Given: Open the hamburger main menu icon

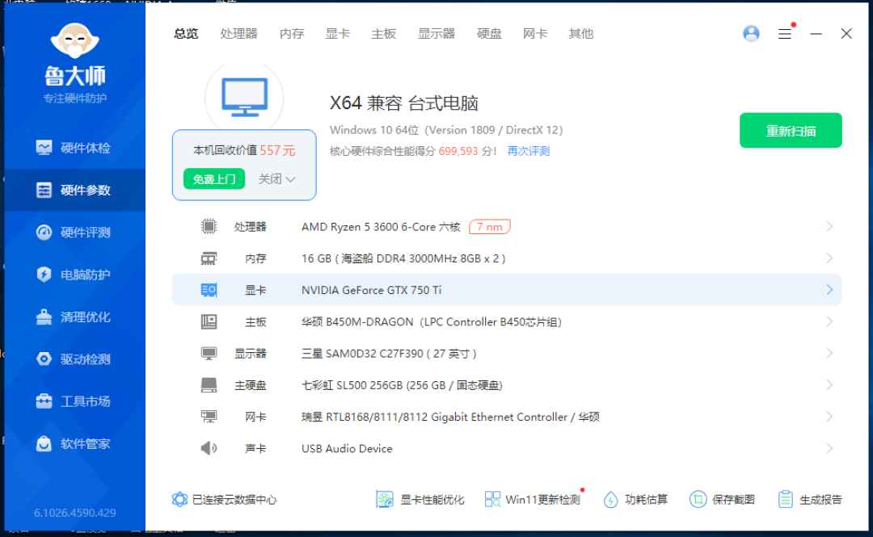Looking at the screenshot, I should pyautogui.click(x=785, y=34).
